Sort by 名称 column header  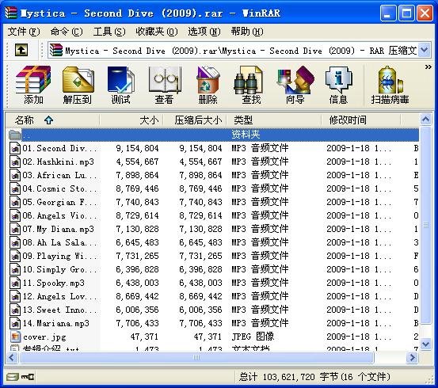[52, 120]
